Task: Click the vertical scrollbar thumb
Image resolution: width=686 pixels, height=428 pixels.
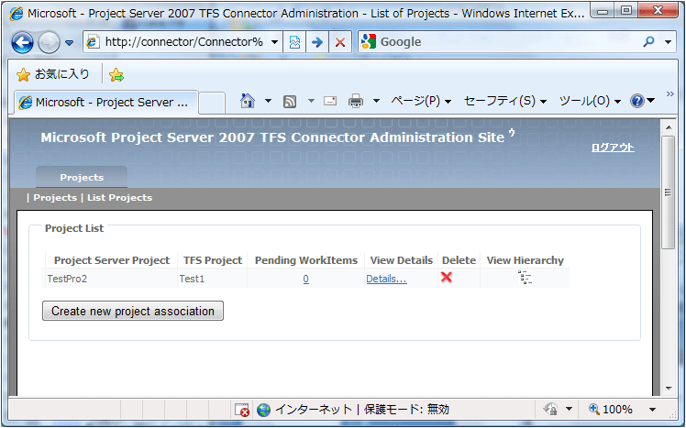Action: coord(668,192)
